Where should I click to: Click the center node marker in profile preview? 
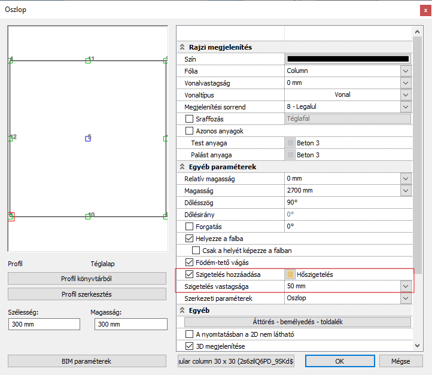click(x=88, y=138)
